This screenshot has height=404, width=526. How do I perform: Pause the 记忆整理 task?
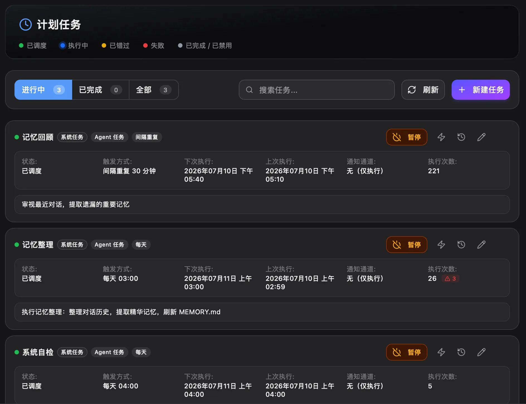(x=406, y=245)
